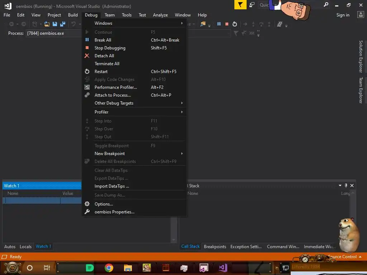Switch to the Locals tab

click(x=25, y=246)
